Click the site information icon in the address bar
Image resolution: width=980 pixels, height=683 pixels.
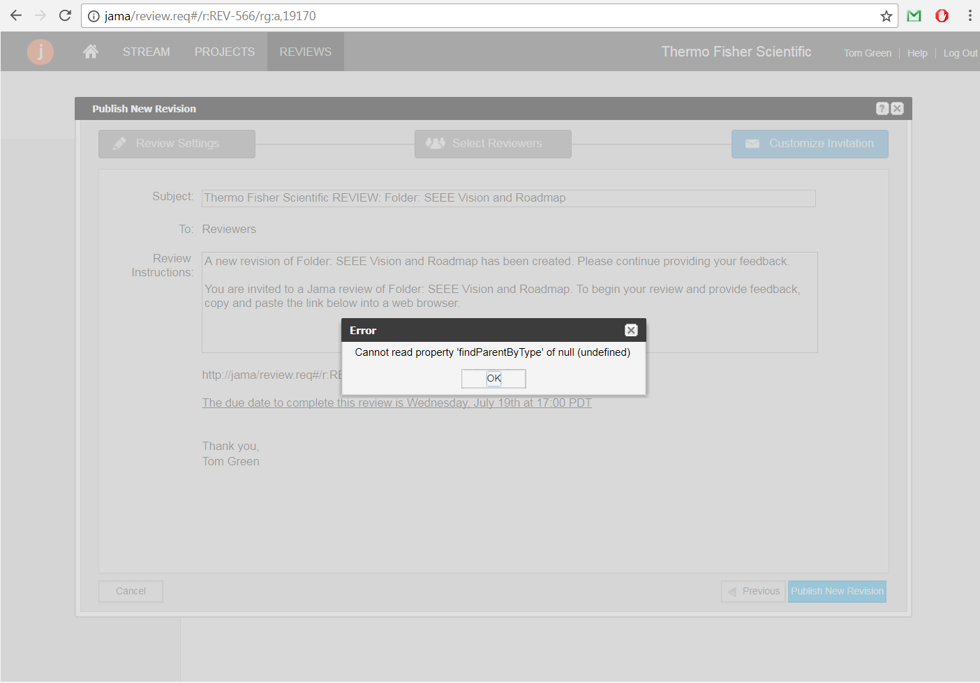(x=94, y=16)
